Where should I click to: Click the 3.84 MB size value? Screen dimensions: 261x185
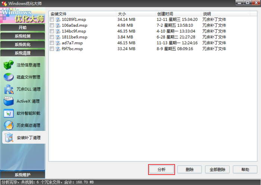[125, 37]
